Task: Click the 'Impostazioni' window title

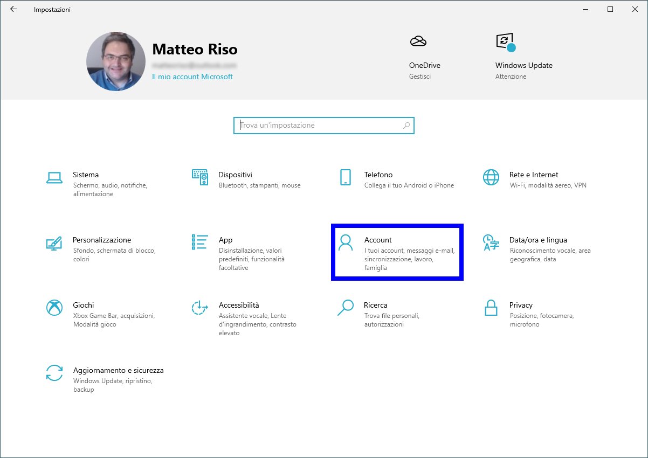Action: pyautogui.click(x=52, y=10)
